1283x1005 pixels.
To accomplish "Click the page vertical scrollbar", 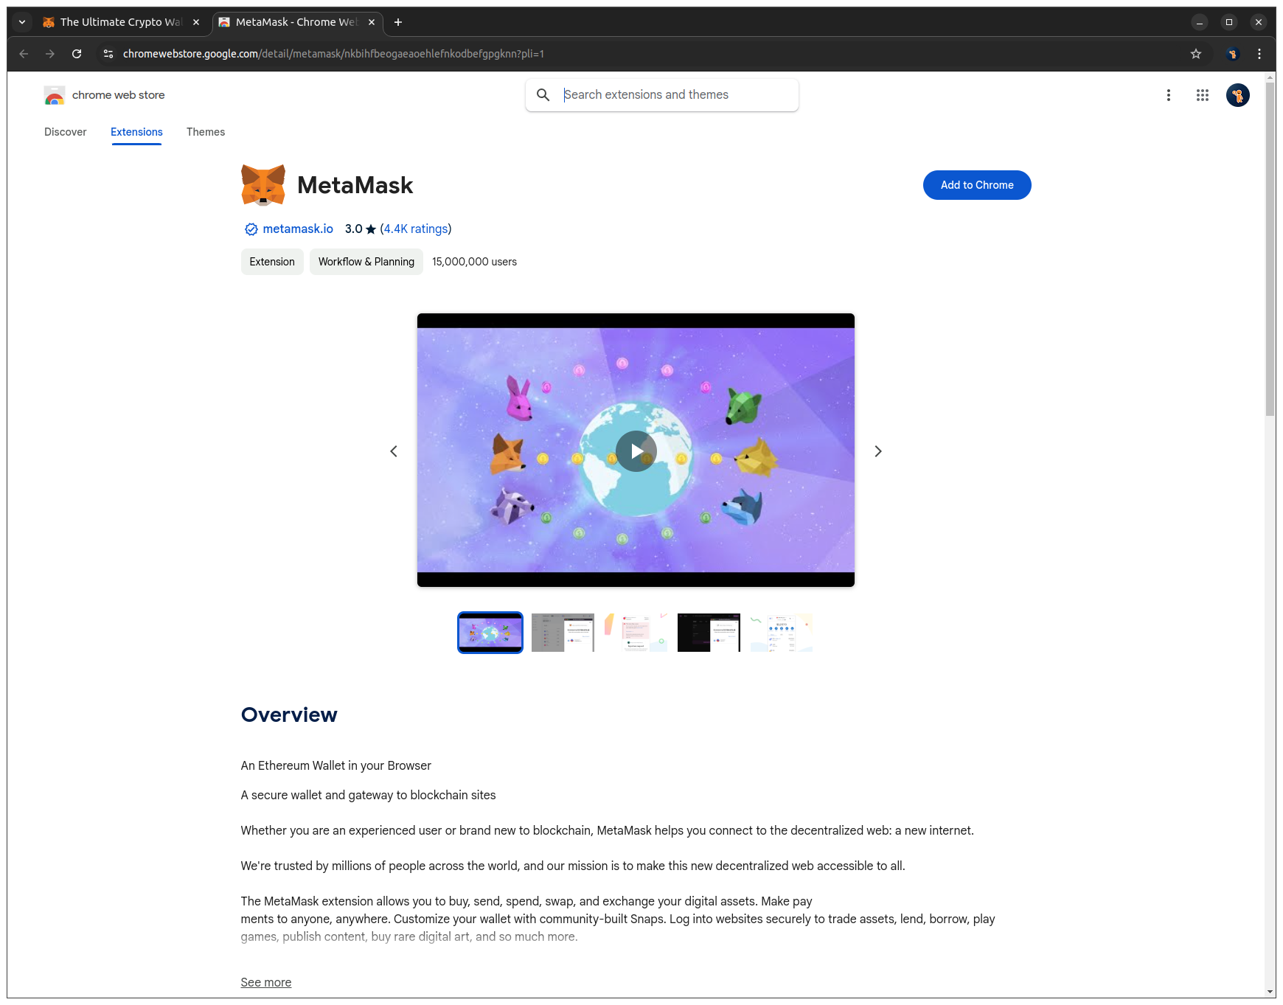I will point(1270,249).
